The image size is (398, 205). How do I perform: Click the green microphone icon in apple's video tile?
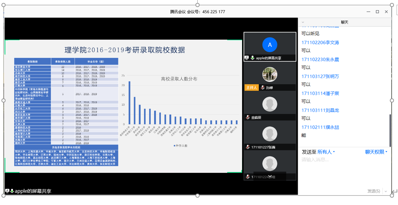click(252, 58)
